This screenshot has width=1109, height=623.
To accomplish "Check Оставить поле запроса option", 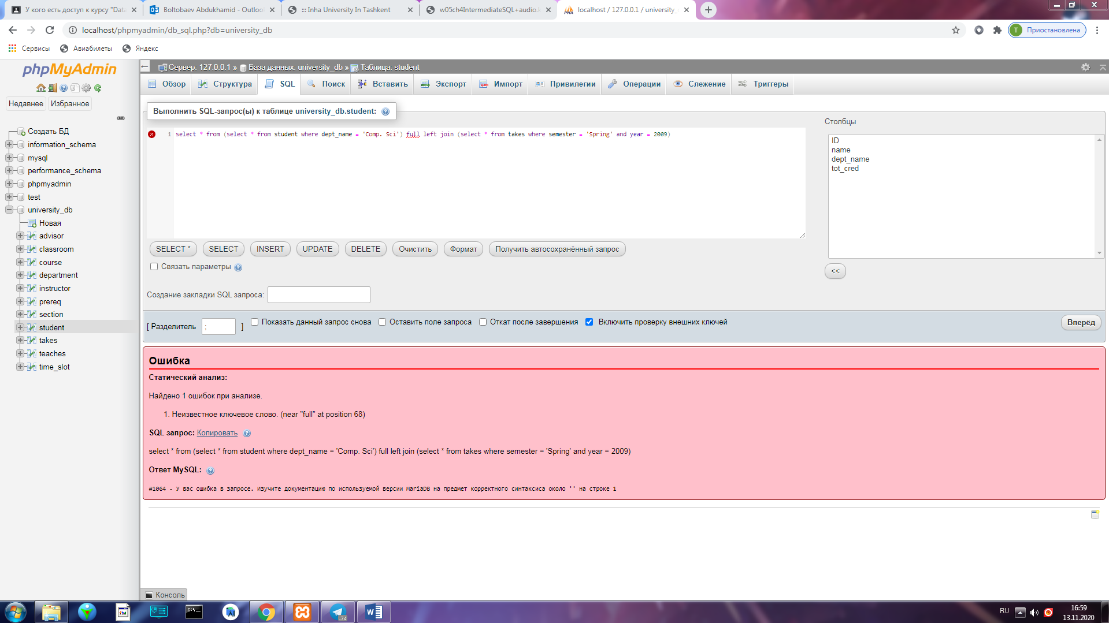I will [x=382, y=322].
